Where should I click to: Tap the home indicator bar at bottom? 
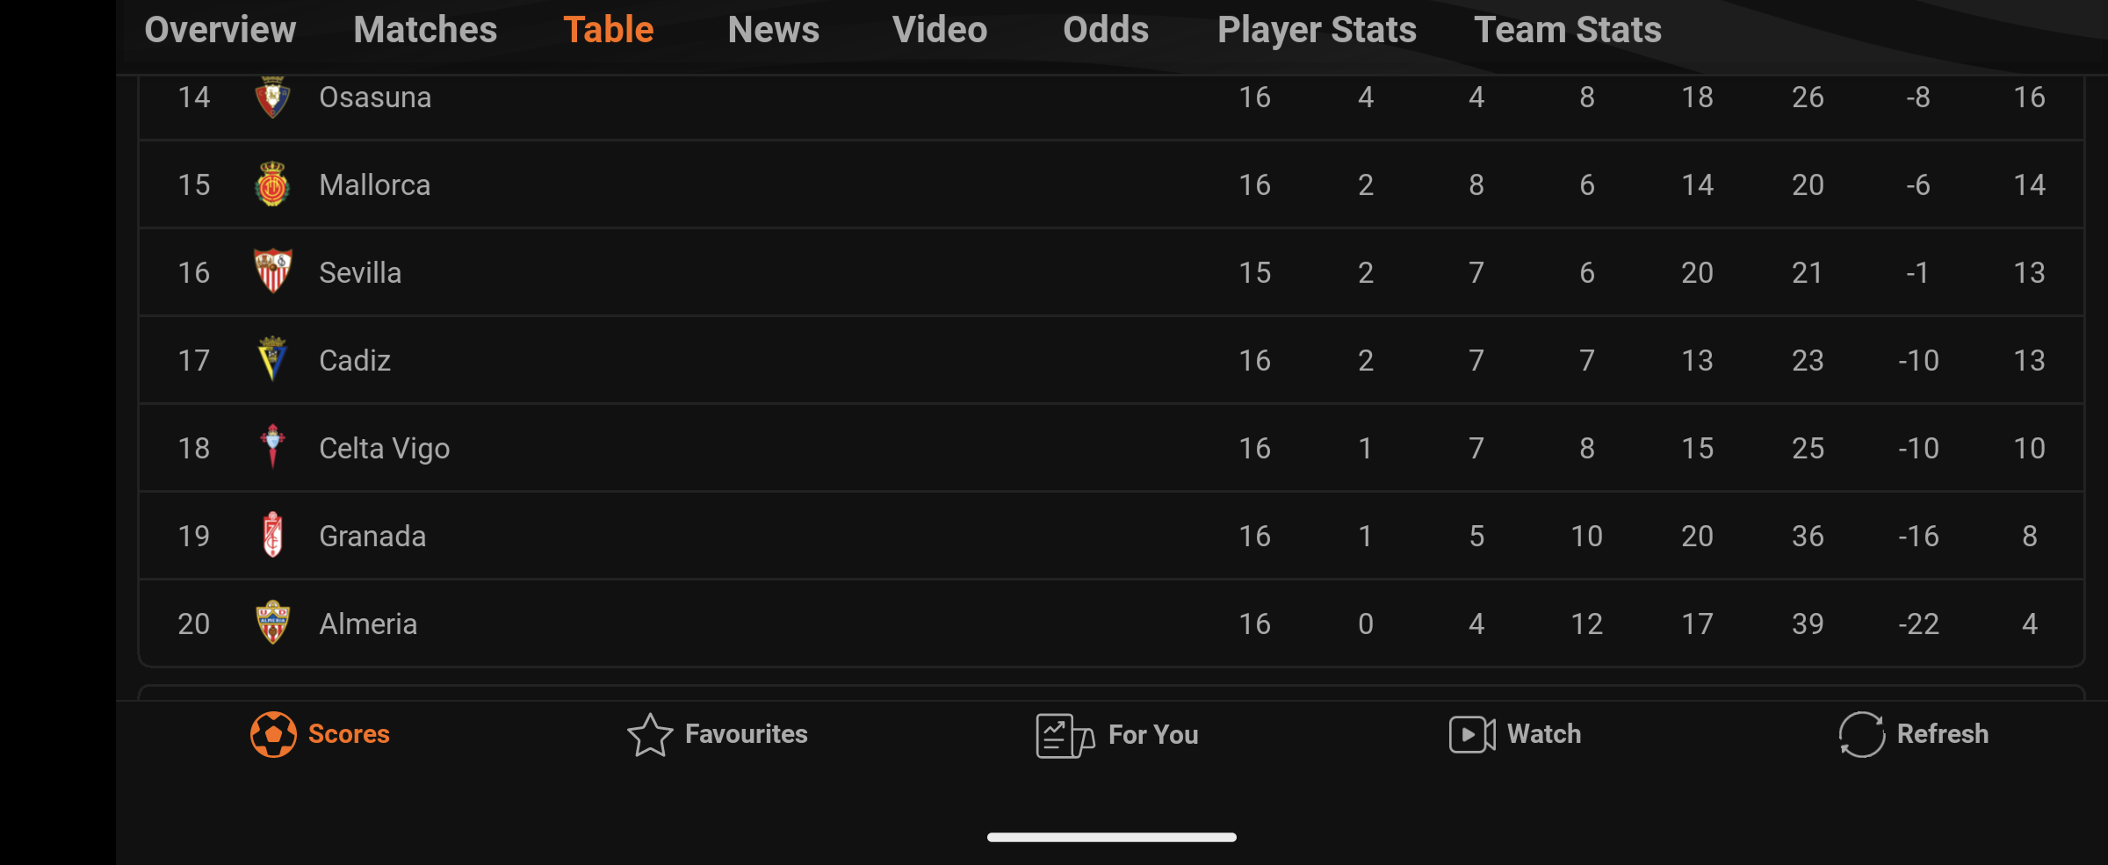1112,837
